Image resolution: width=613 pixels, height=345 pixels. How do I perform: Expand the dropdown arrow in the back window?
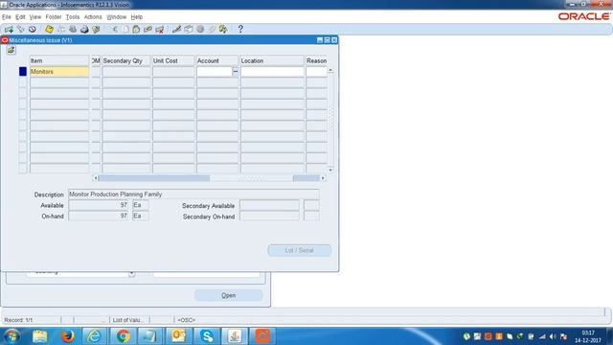click(x=132, y=274)
